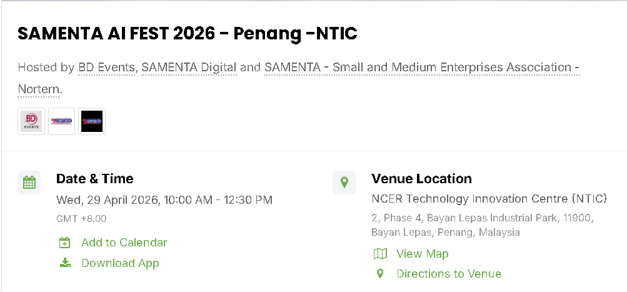Click the calendar-plus icon before Add to Calendar
Viewport: 627px width, 292px height.
click(x=65, y=243)
